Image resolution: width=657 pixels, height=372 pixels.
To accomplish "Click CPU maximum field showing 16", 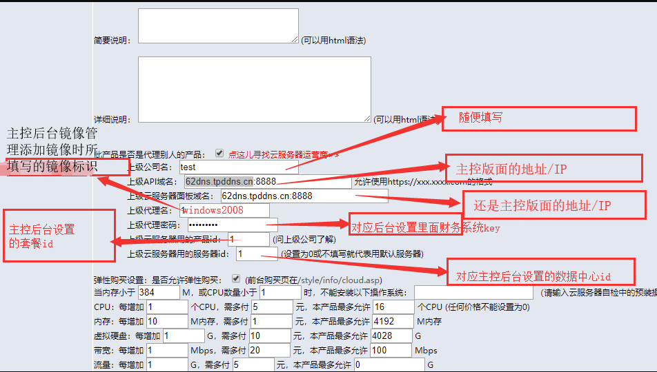I will click(x=393, y=307).
